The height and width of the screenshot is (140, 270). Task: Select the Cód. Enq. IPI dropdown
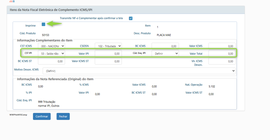point(165,54)
